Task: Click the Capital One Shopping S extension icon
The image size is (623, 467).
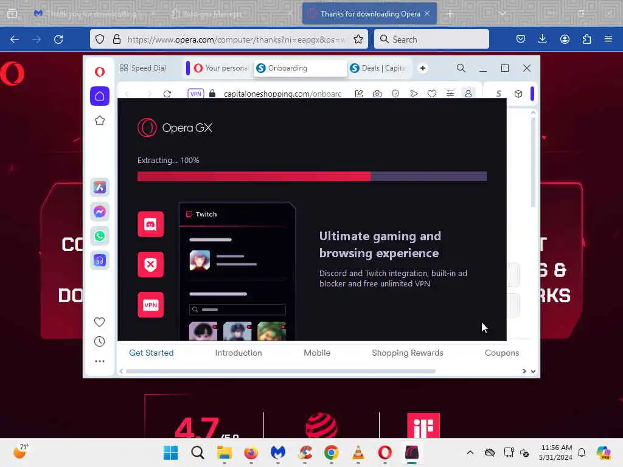Action: [x=499, y=94]
